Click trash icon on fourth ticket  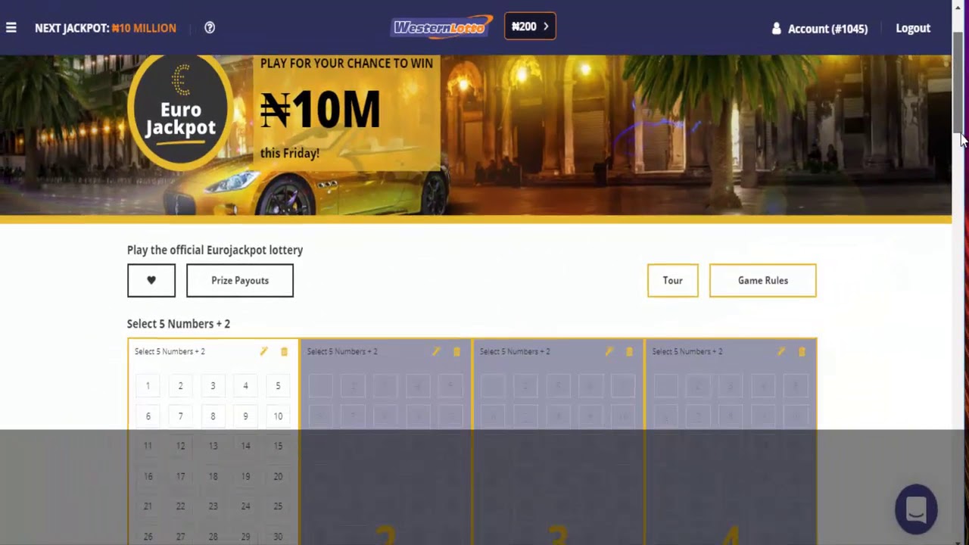tap(802, 351)
